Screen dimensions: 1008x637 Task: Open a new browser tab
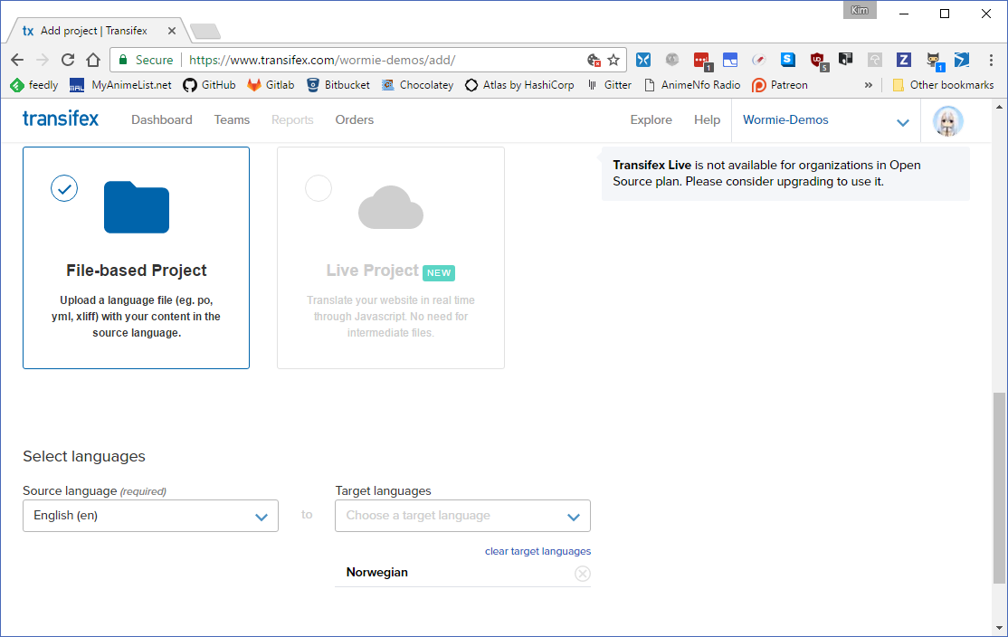205,31
